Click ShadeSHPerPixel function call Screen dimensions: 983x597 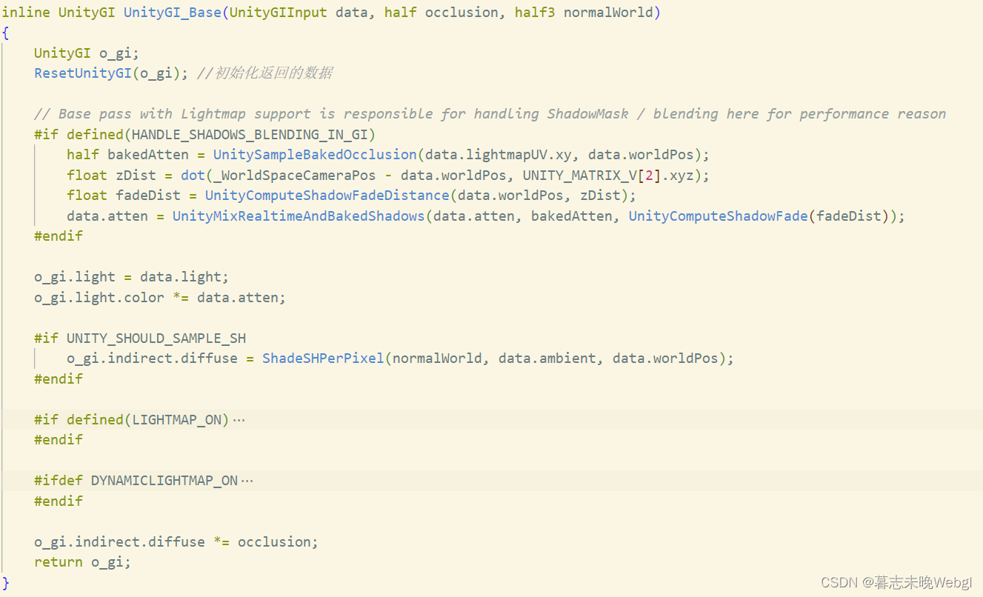coord(323,358)
